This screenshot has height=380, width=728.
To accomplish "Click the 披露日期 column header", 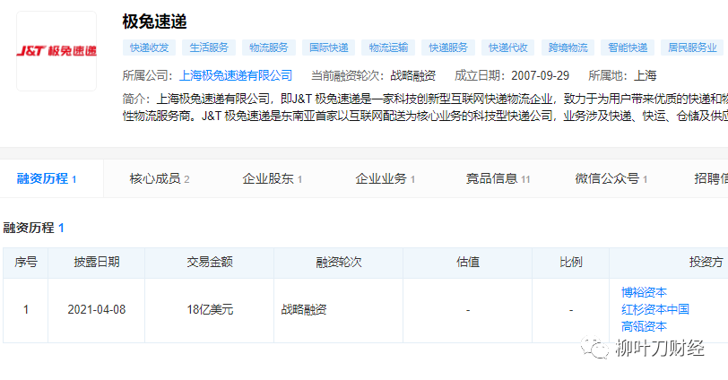I will 97,263.
